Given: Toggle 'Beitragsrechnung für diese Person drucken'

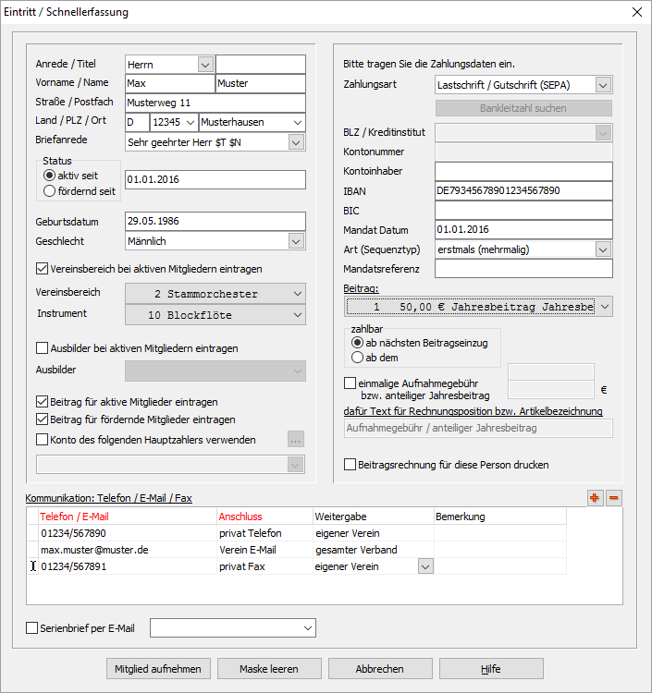Looking at the screenshot, I should click(351, 465).
